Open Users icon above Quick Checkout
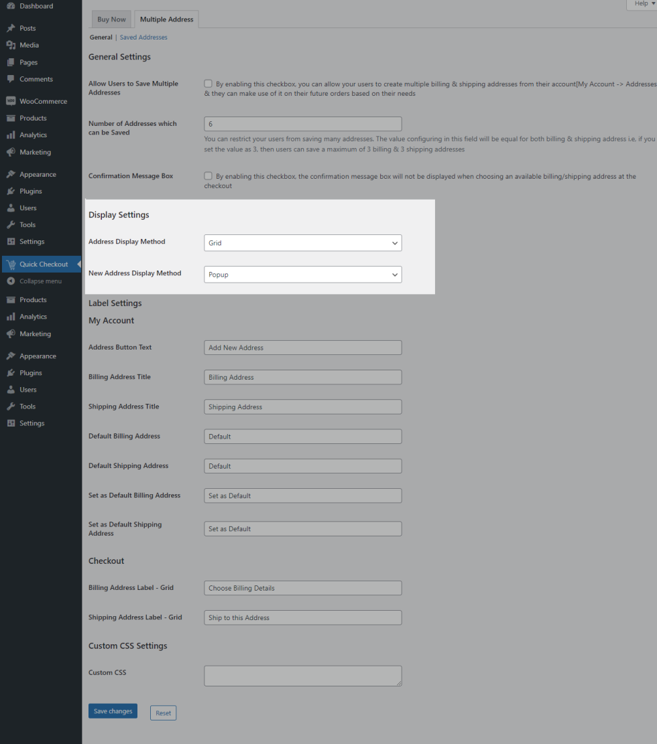The height and width of the screenshot is (744, 657). coord(11,208)
